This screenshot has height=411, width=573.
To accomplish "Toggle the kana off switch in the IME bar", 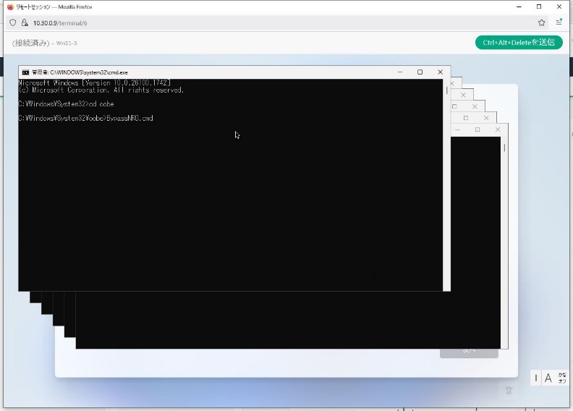I will (562, 378).
